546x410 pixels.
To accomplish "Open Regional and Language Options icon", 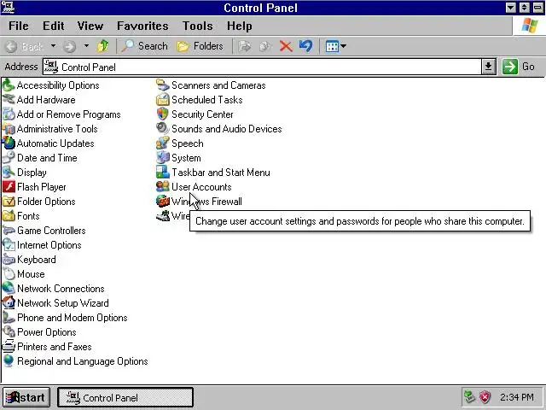I will point(9,361).
